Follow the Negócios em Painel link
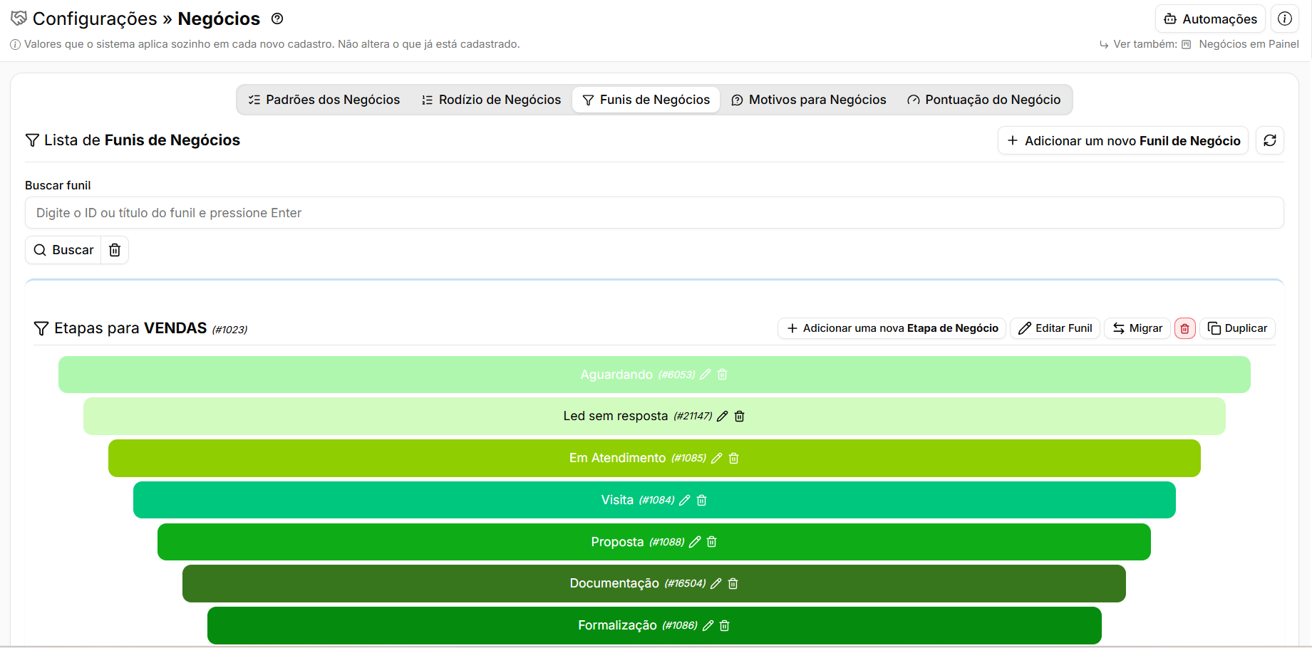1312x648 pixels. pos(1241,44)
